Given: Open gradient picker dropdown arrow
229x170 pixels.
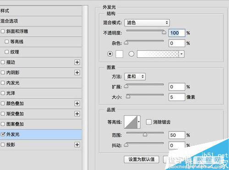Looking at the screenshot, I should tap(181, 54).
